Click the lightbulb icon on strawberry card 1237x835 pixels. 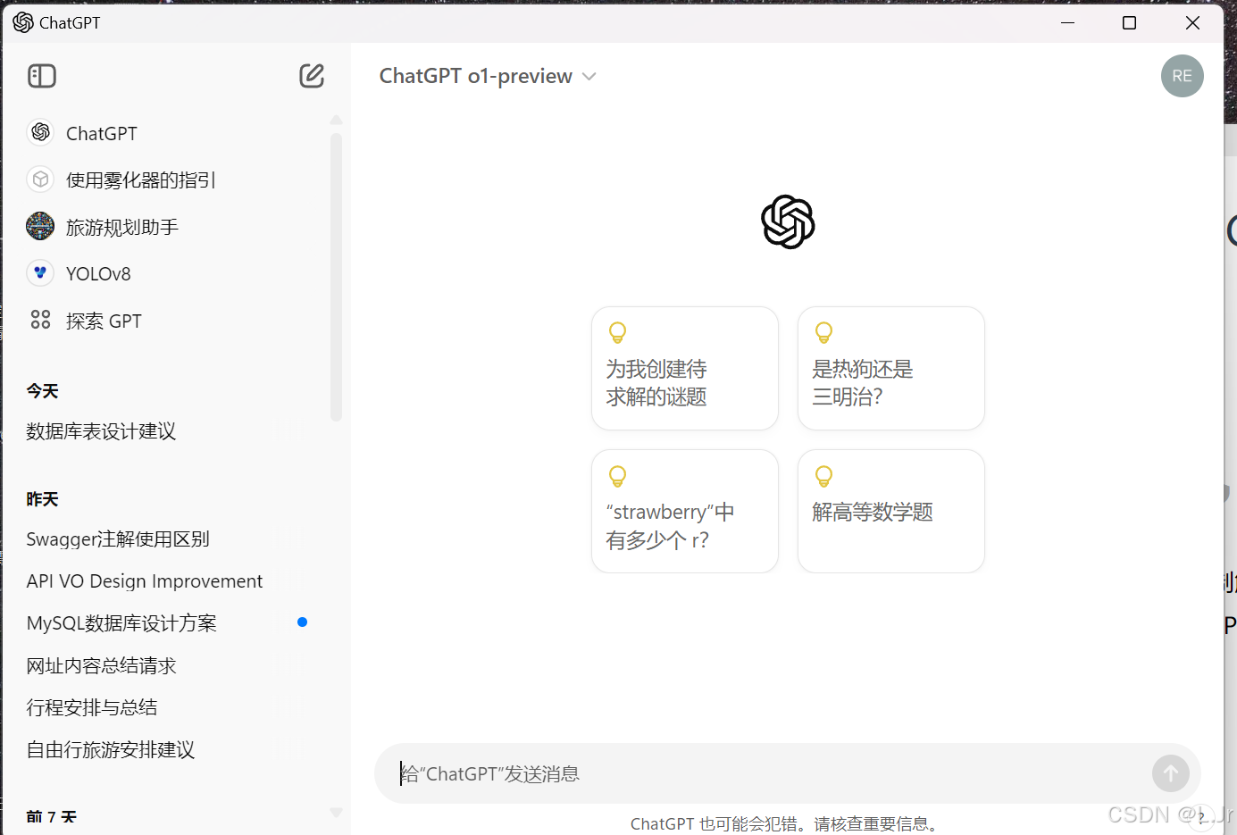point(617,475)
